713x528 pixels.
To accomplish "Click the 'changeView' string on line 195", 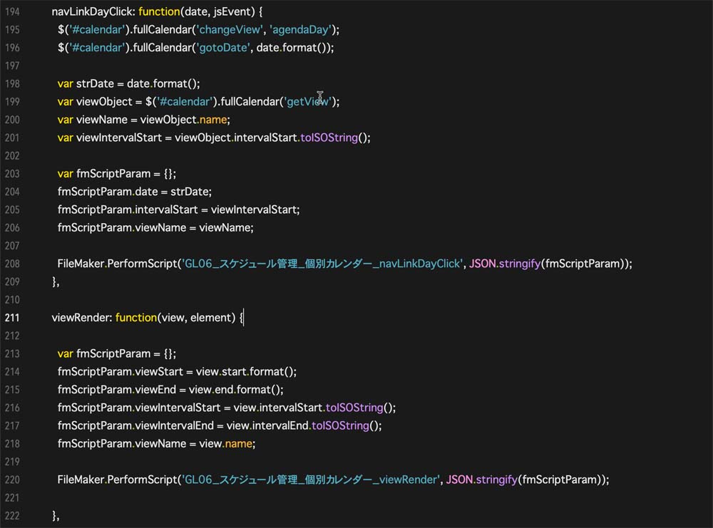I will (x=229, y=30).
